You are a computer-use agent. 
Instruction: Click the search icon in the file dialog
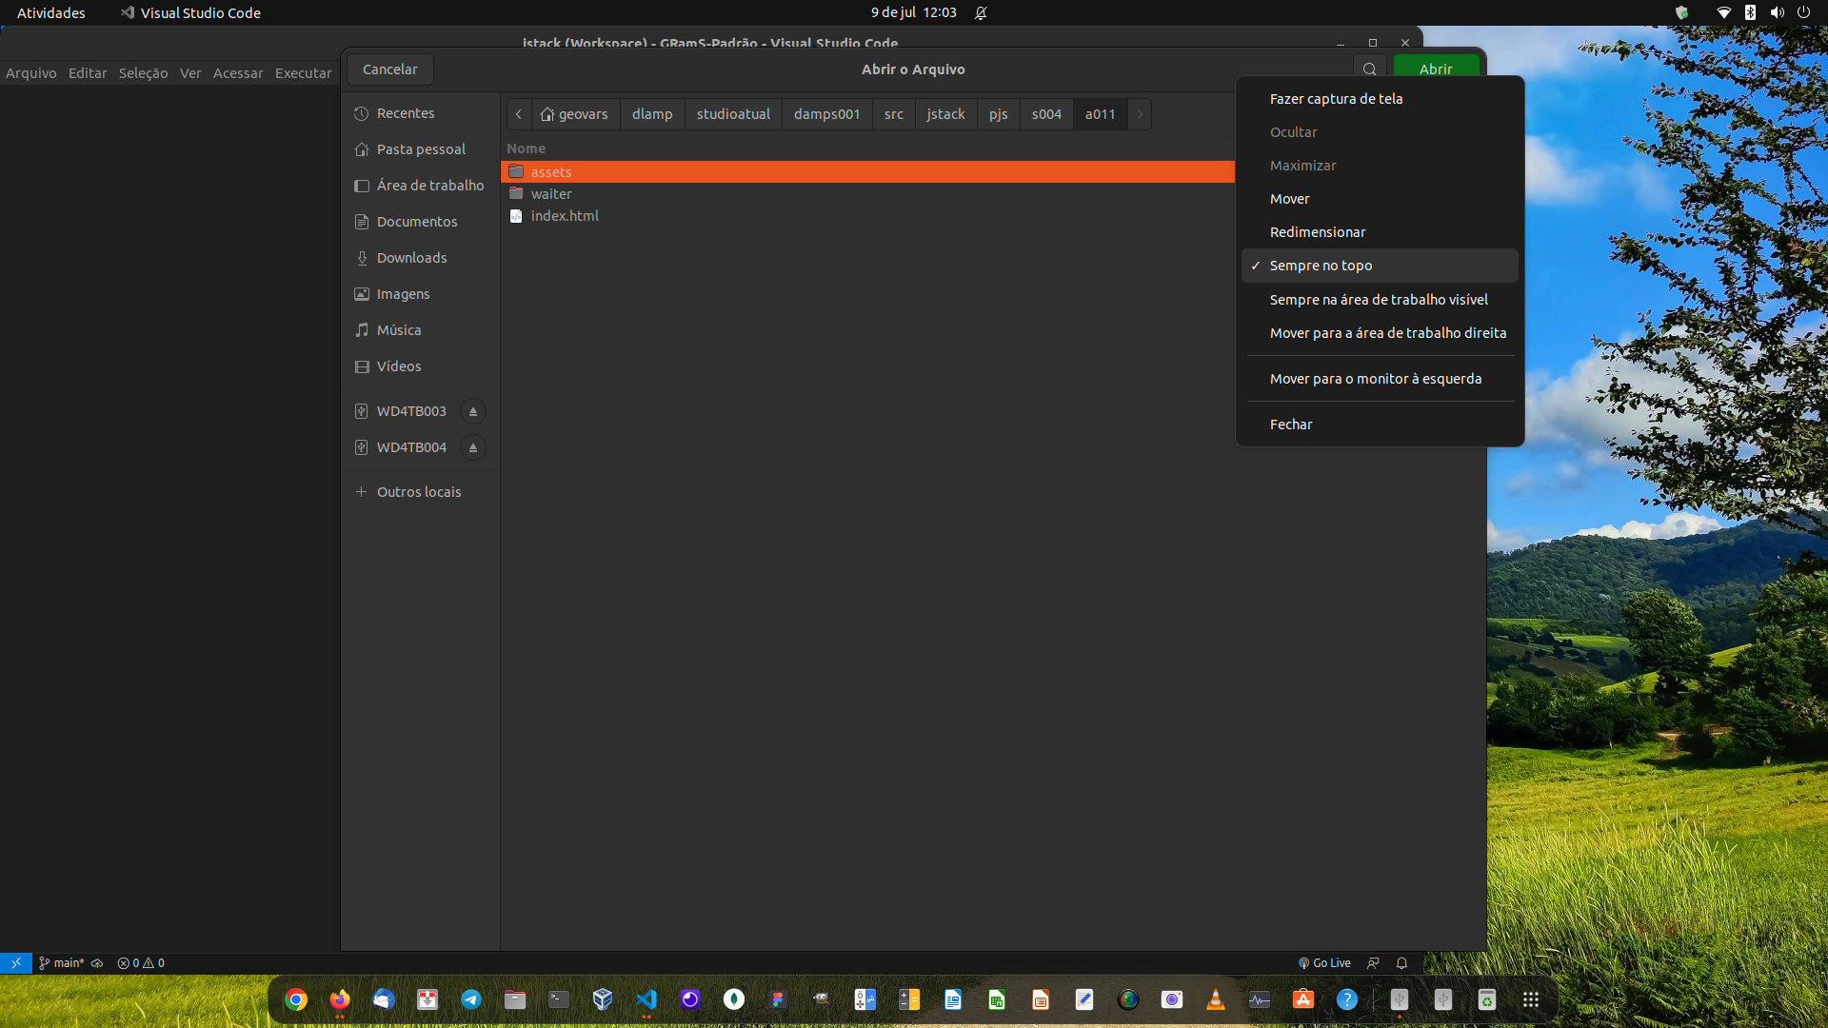pyautogui.click(x=1369, y=69)
